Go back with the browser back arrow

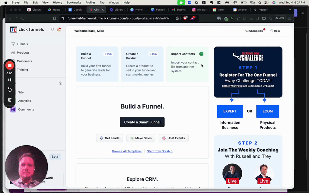coord(10,18)
